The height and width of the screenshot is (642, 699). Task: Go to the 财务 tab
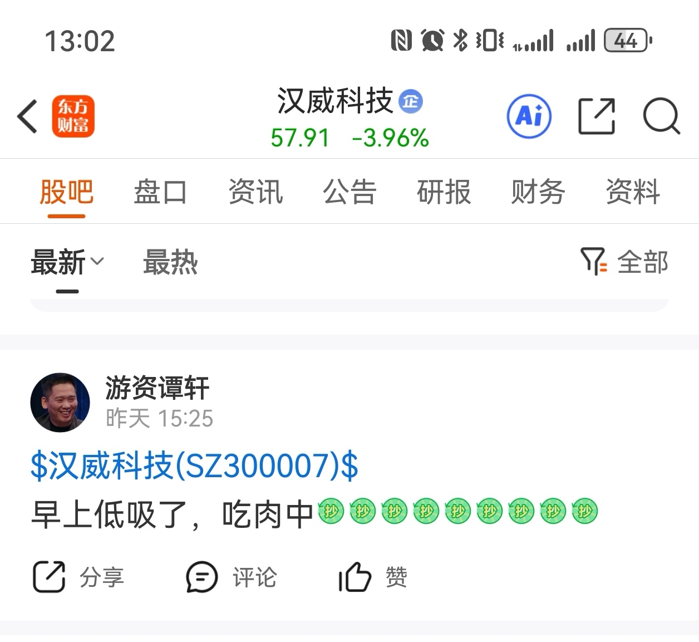[x=538, y=192]
